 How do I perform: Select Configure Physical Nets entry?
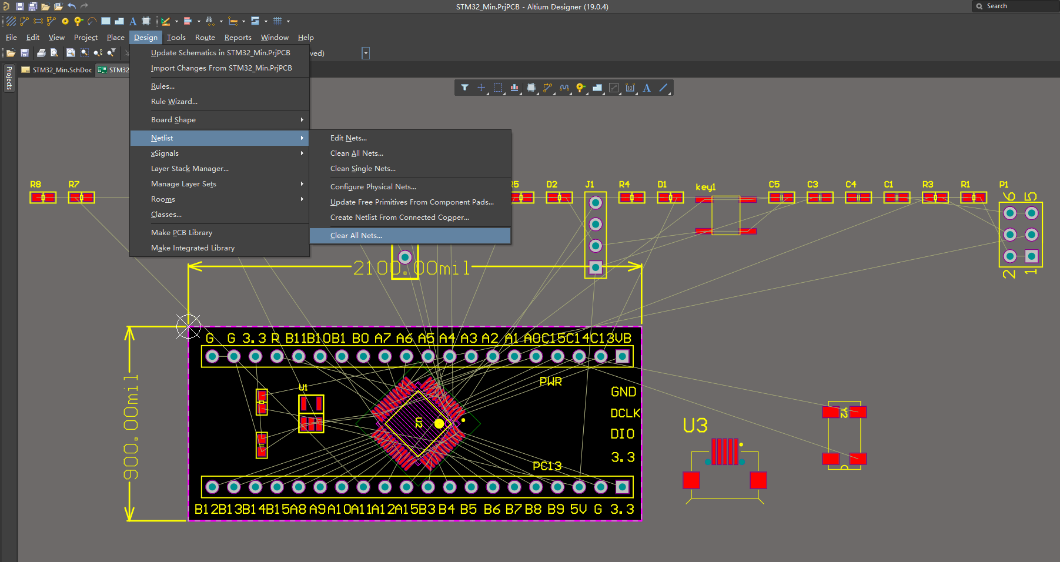[410, 186]
